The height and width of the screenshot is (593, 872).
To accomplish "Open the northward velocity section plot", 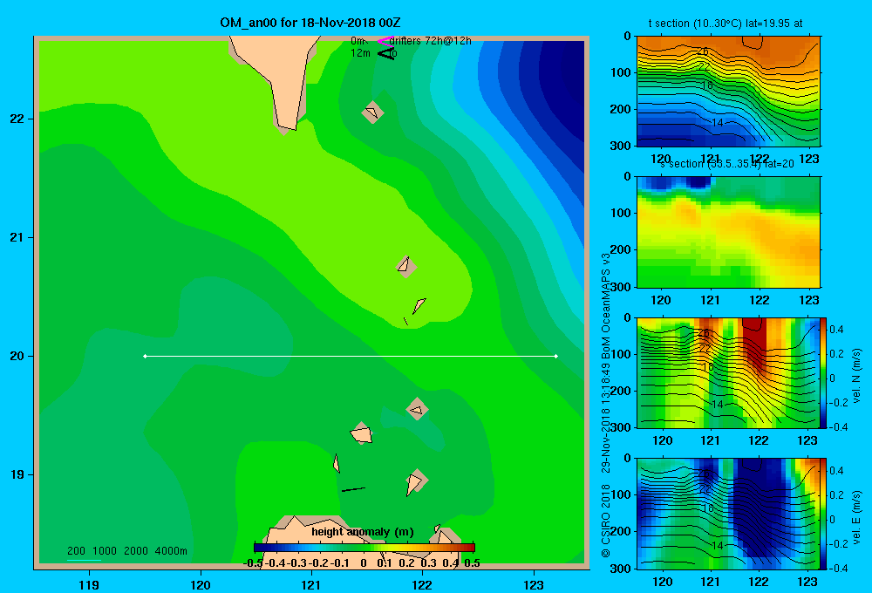I will pos(728,372).
